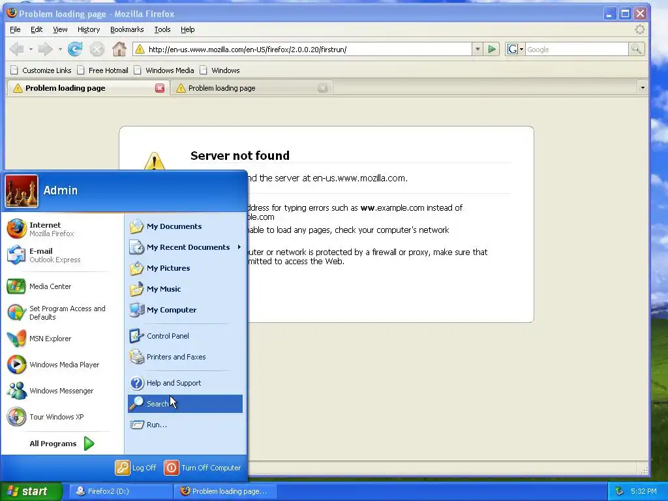Viewport: 668px width, 501px height.
Task: Open My Documents folder
Action: [x=185, y=226]
